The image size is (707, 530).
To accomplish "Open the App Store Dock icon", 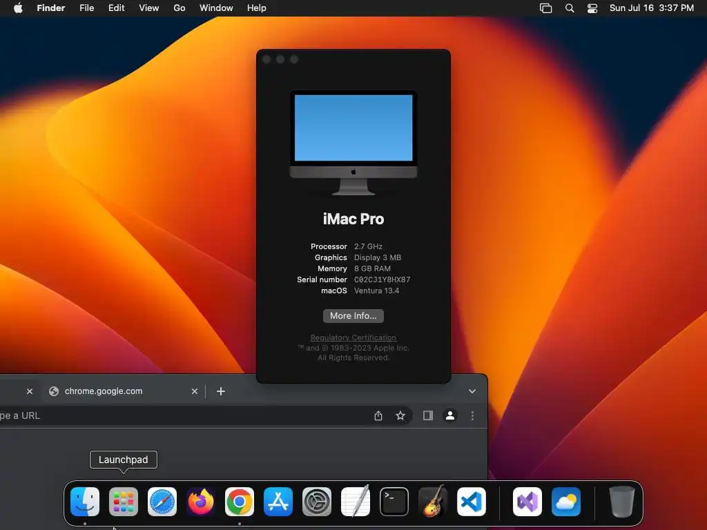I will [278, 502].
